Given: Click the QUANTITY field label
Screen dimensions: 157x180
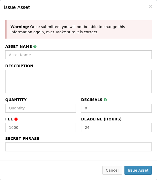Looking at the screenshot, I should [16, 100].
